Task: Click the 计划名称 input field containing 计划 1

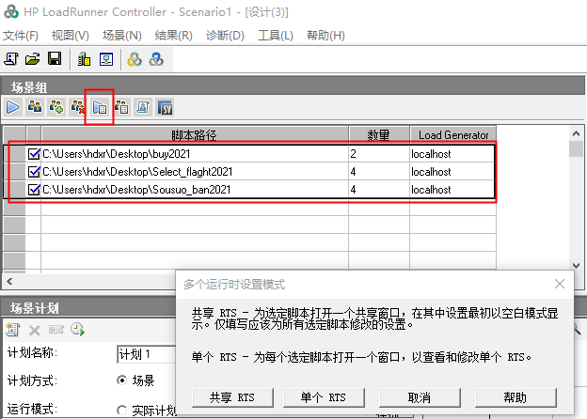Action: point(147,354)
